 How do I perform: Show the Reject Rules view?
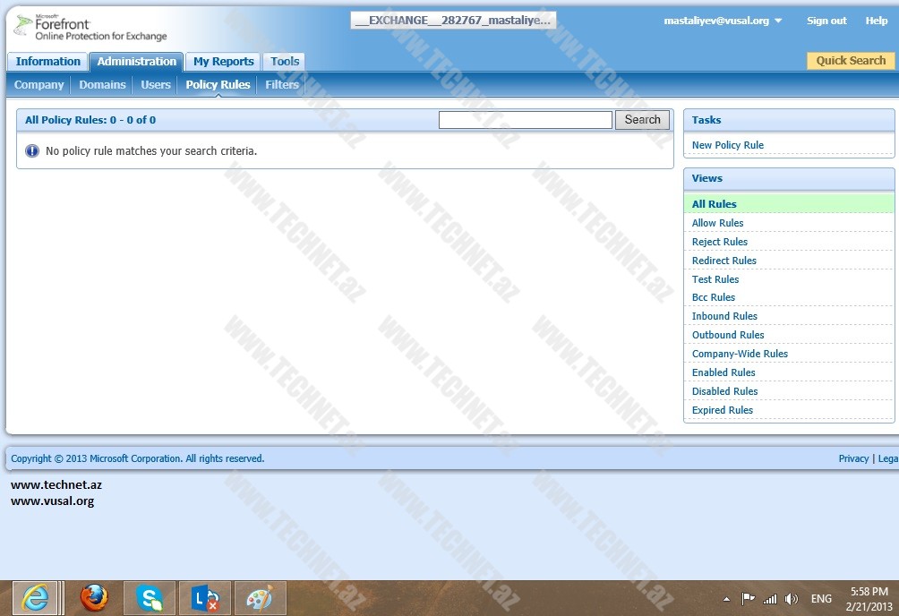(x=719, y=242)
